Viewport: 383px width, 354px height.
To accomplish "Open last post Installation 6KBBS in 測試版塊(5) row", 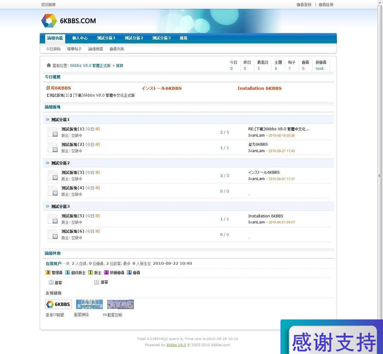I will (x=266, y=216).
